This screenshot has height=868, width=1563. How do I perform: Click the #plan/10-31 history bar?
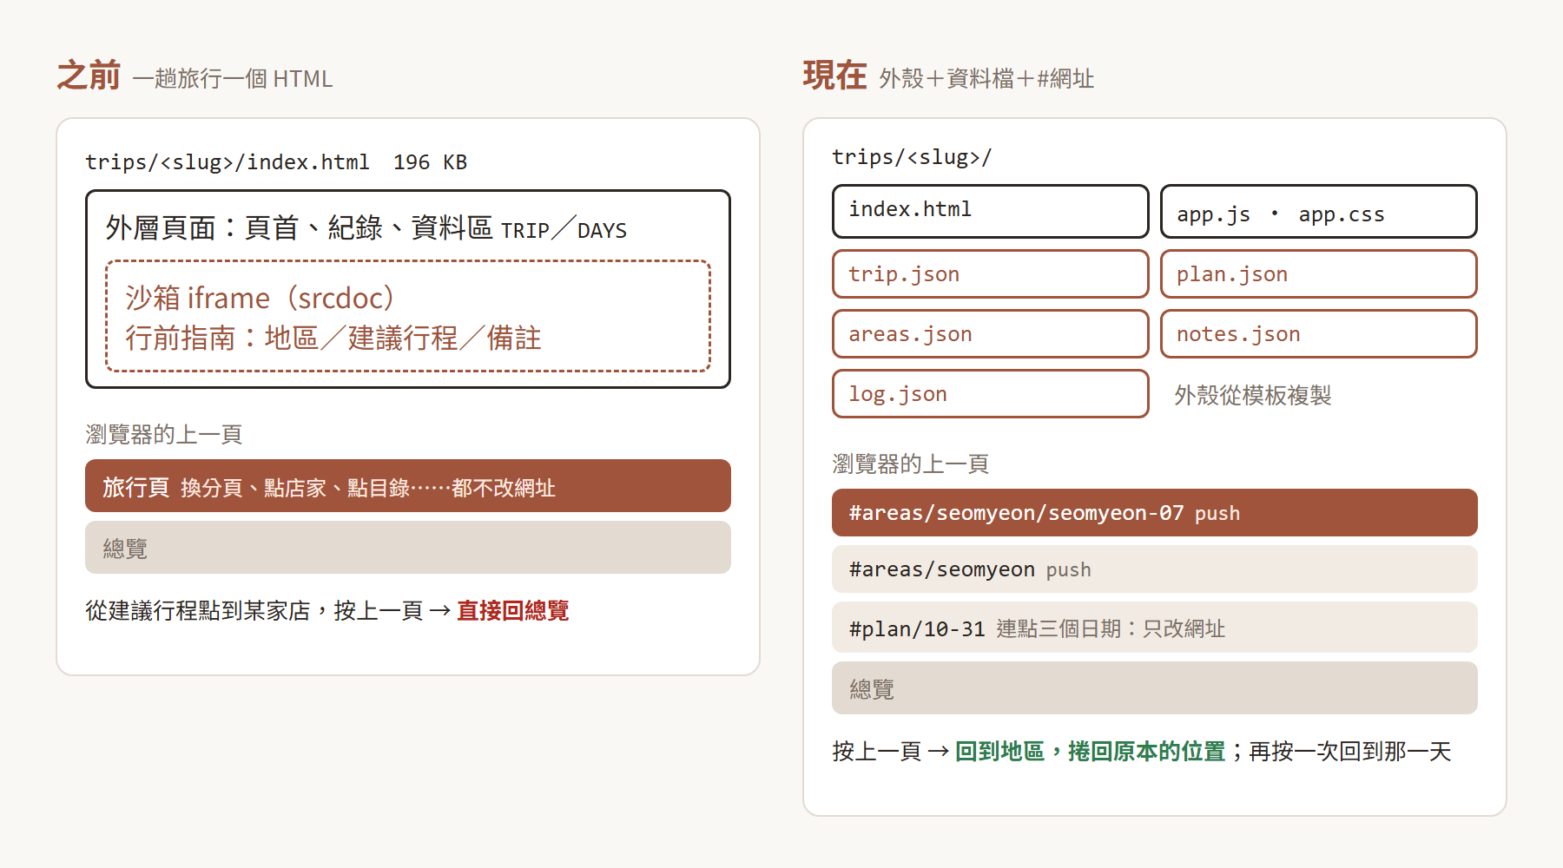coord(1155,628)
